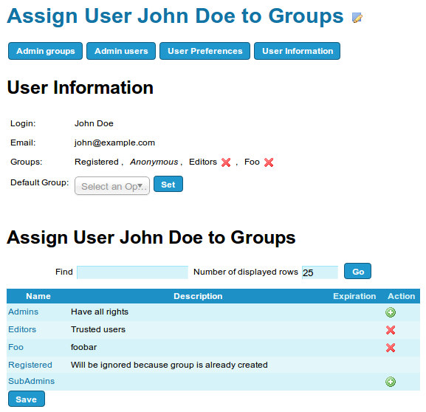This screenshot has width=426, height=412.
Task: Click the edit pencil icon beside page title
Action: 357,18
